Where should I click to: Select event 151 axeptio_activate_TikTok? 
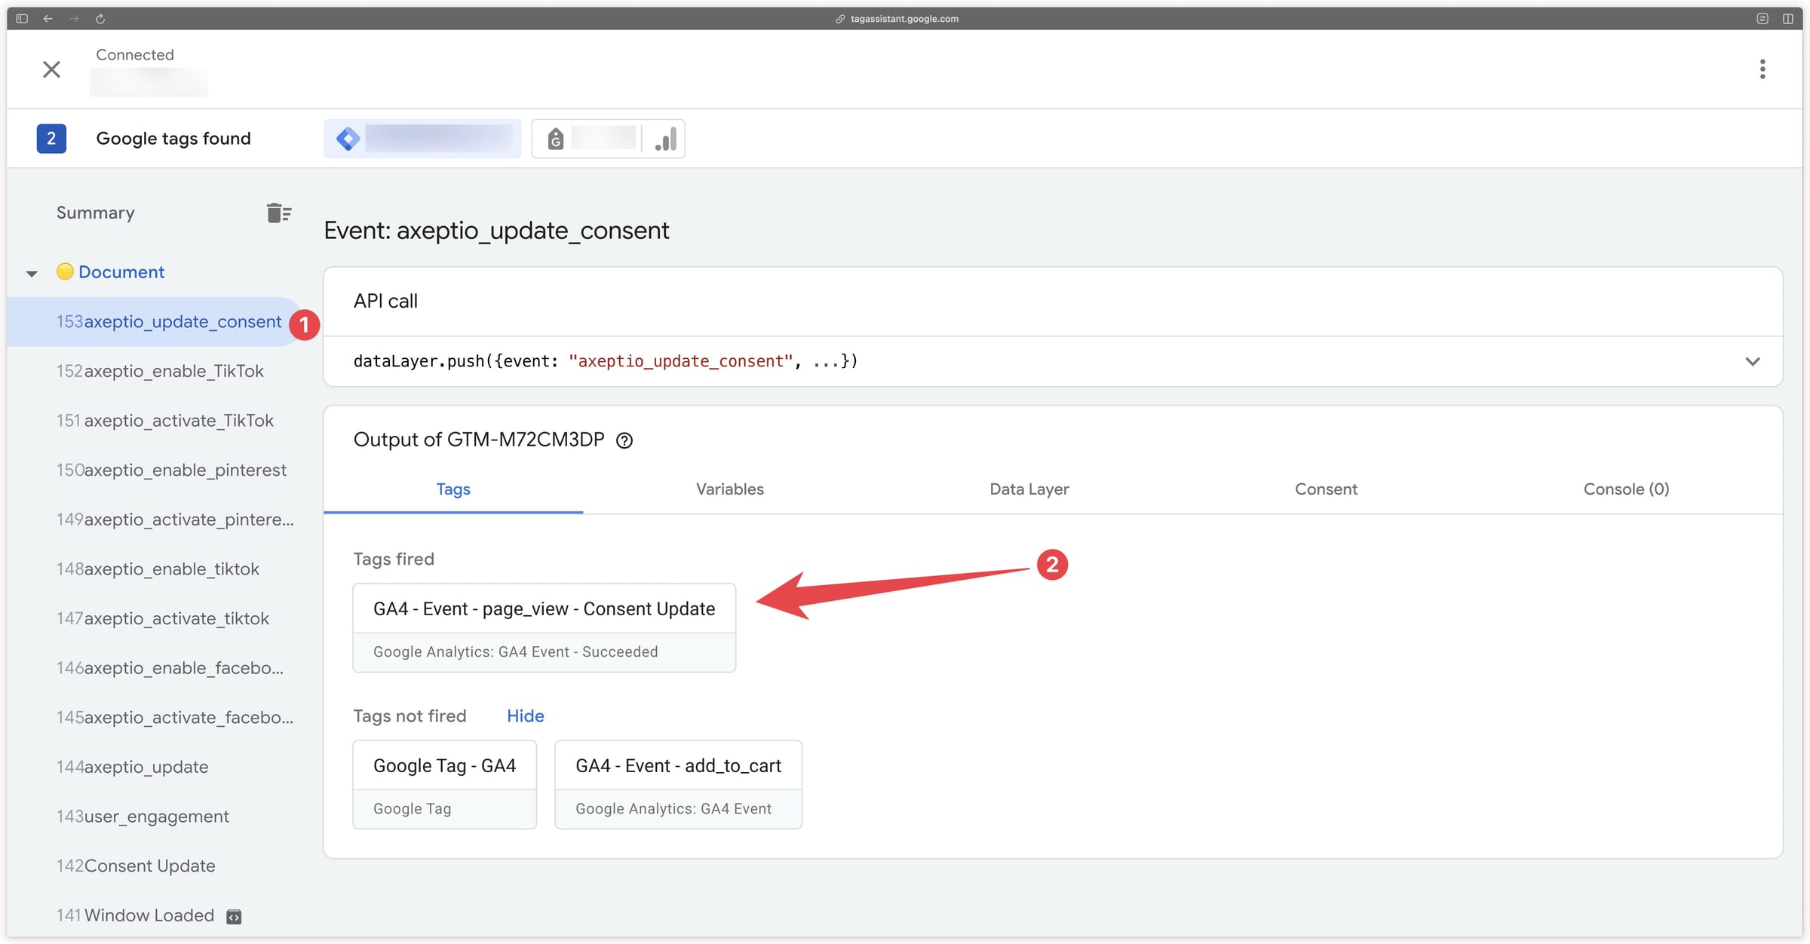pos(164,421)
